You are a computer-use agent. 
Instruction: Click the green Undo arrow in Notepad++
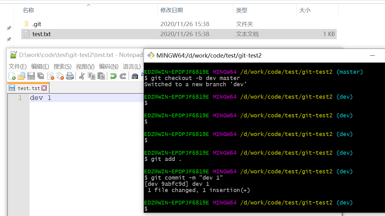coord(113,76)
